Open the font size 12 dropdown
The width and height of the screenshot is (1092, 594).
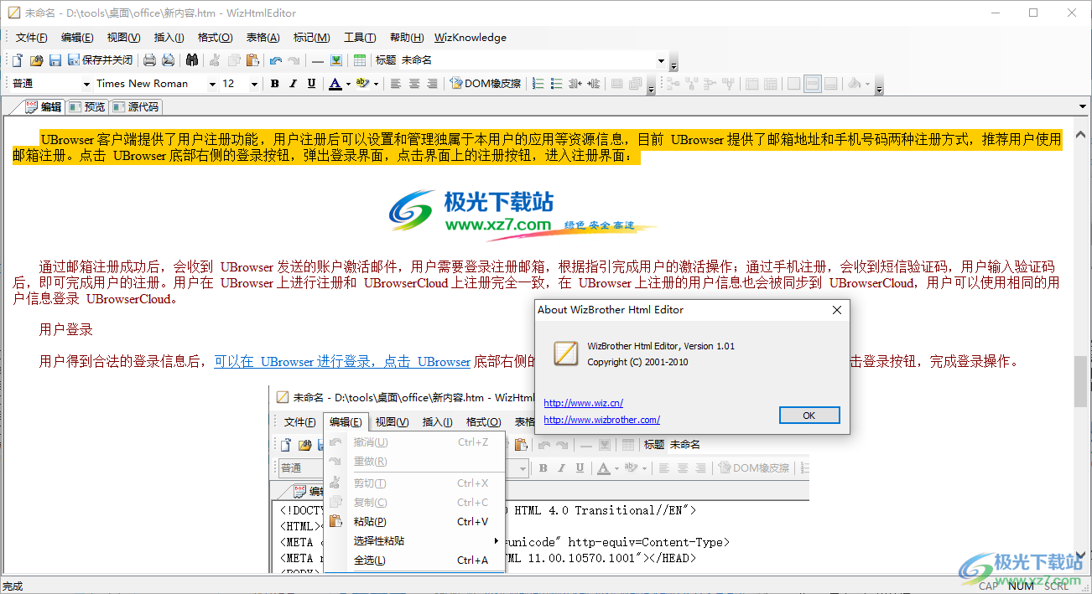coord(253,83)
